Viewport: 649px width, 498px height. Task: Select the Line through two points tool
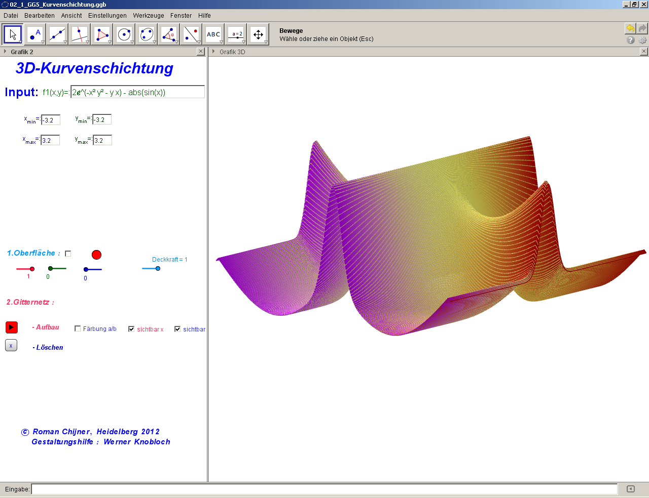point(57,34)
